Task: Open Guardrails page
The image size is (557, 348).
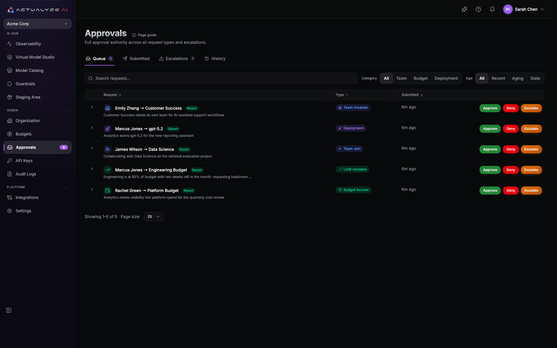Action: pos(37,84)
